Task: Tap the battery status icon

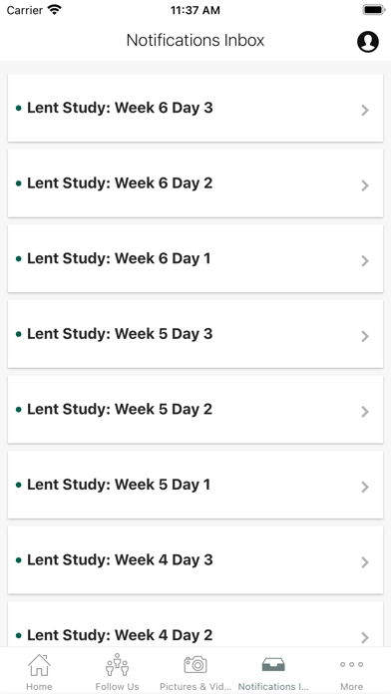Action: coord(374,10)
